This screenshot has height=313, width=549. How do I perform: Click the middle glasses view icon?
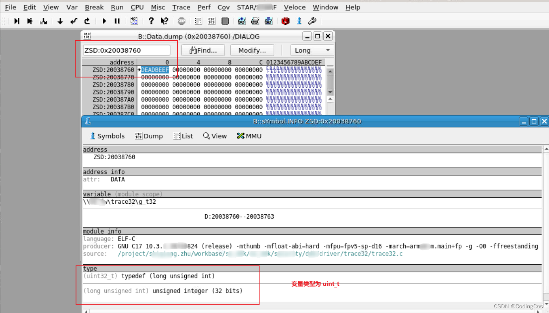point(255,21)
